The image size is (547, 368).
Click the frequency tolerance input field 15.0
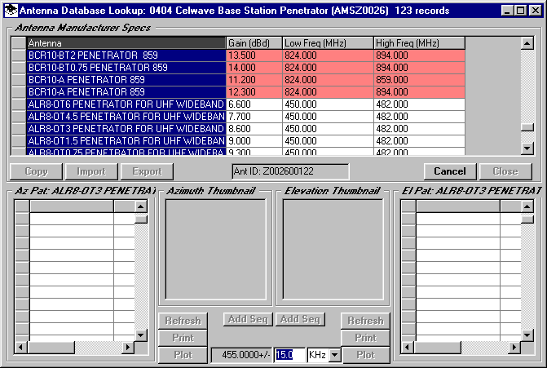(x=289, y=355)
